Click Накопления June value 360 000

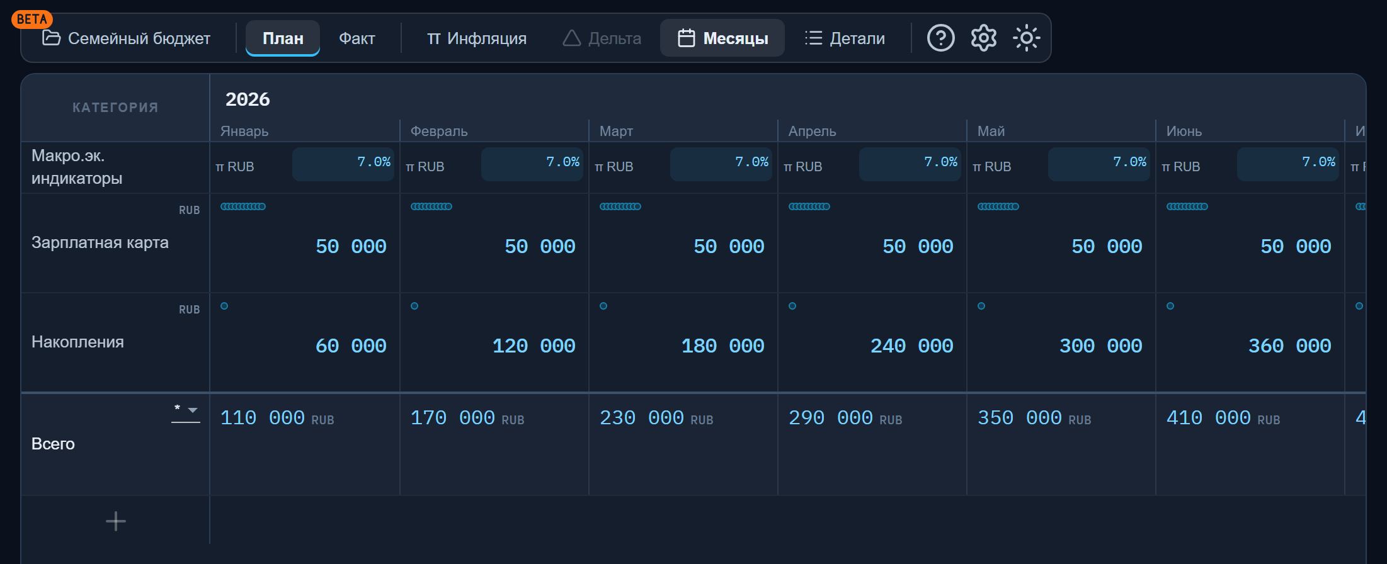point(1289,346)
